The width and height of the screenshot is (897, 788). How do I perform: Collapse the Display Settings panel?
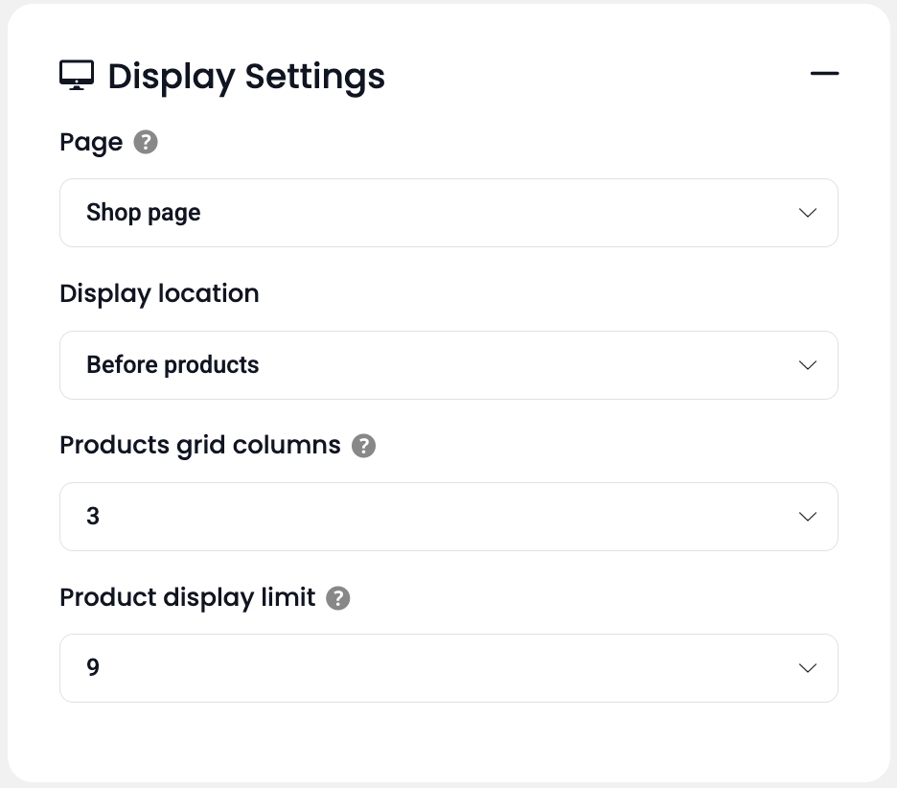tap(824, 74)
